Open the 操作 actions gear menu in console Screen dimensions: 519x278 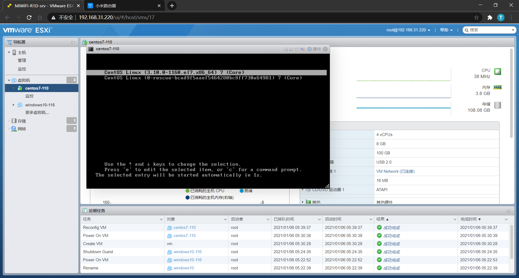314,49
